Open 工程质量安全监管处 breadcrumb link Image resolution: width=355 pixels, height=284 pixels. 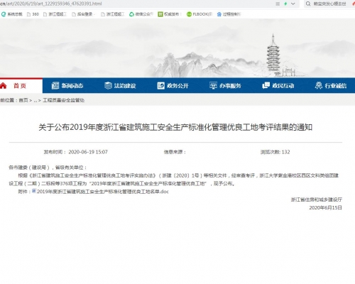(63, 100)
